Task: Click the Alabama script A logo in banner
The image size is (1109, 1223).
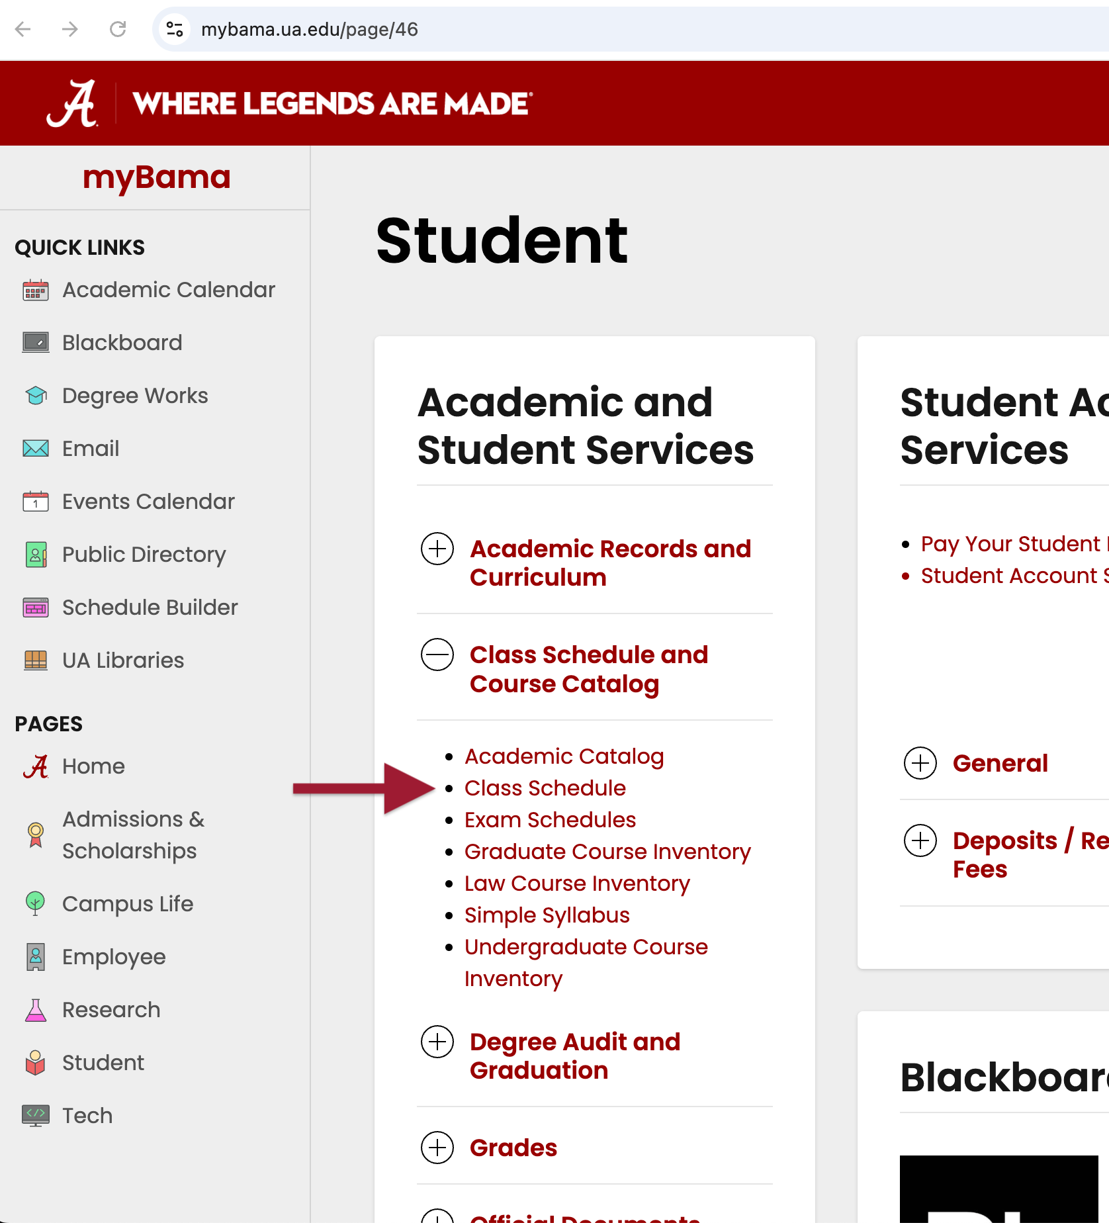Action: coord(72,103)
